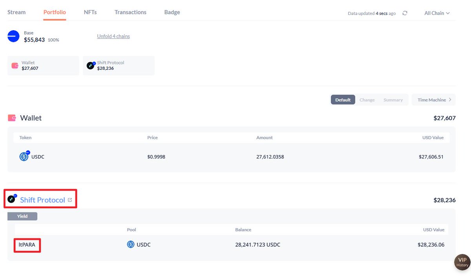Click the Shift Protocol section logo icon
Screen dimensions: 471x276
(12, 199)
